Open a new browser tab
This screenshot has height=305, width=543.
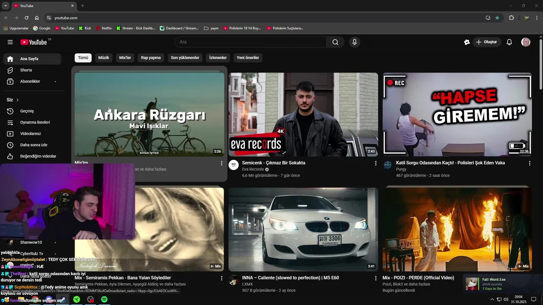coord(82,6)
